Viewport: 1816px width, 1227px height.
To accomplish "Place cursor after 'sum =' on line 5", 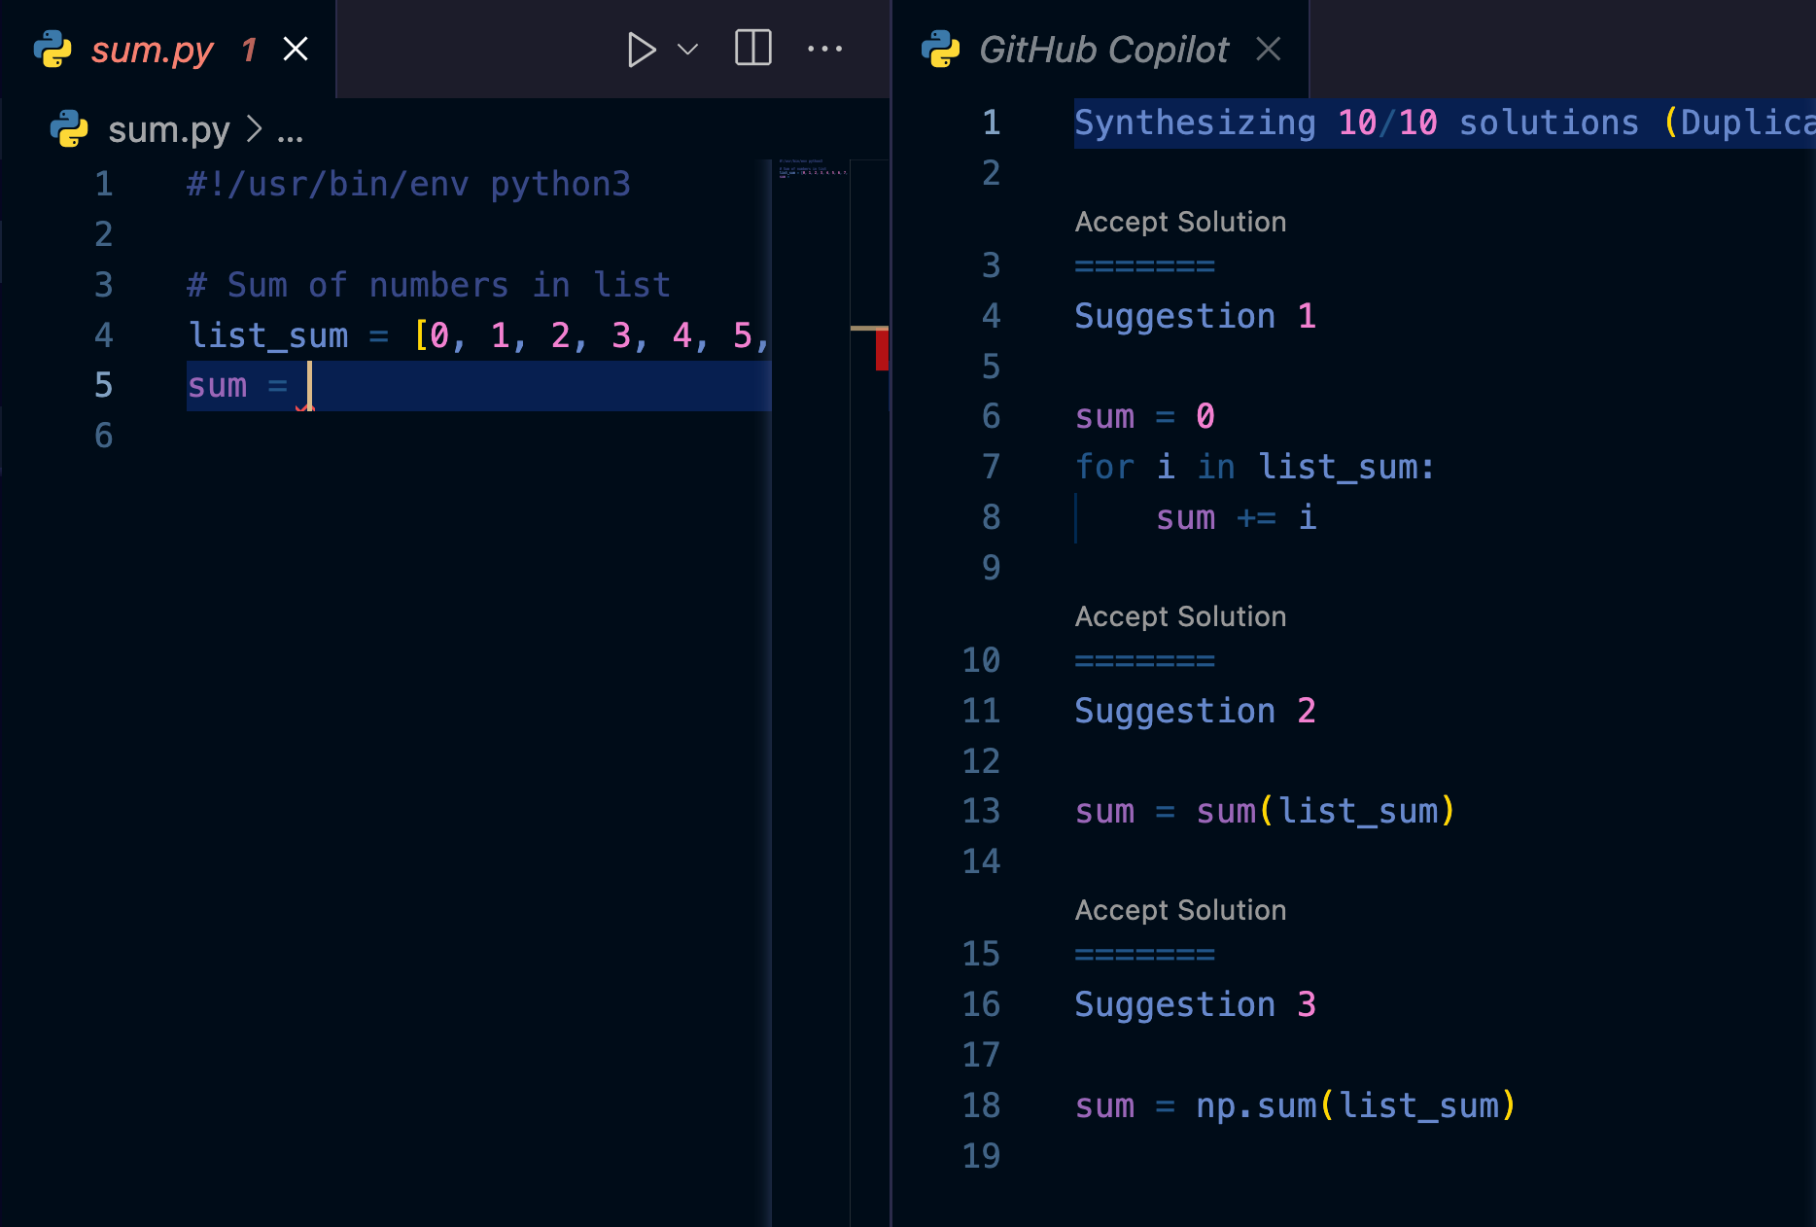I will (x=309, y=386).
